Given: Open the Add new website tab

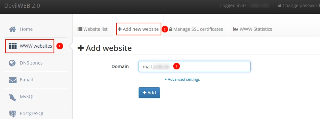Looking at the screenshot, I should 138,29.
